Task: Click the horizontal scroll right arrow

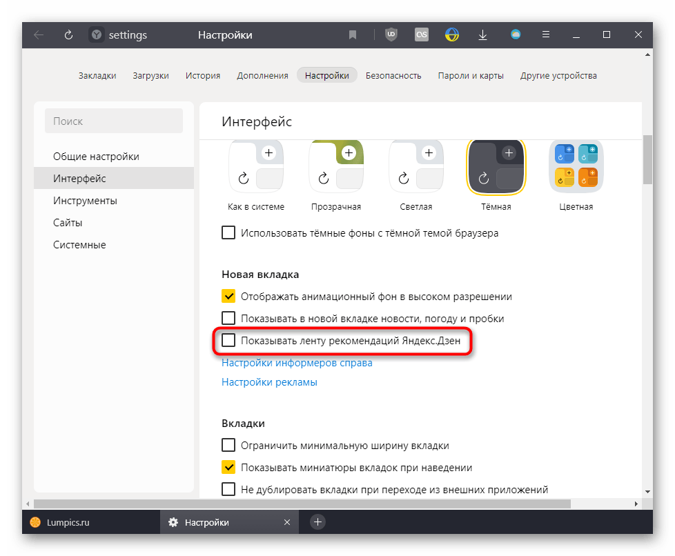Action: (636, 504)
